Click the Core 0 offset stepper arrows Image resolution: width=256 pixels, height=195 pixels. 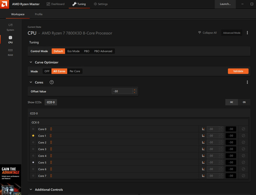(221, 129)
